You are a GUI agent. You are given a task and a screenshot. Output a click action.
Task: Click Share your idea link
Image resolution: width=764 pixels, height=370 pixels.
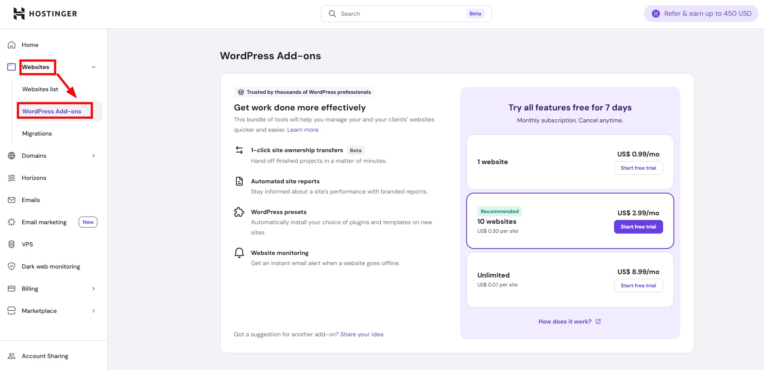[361, 334]
